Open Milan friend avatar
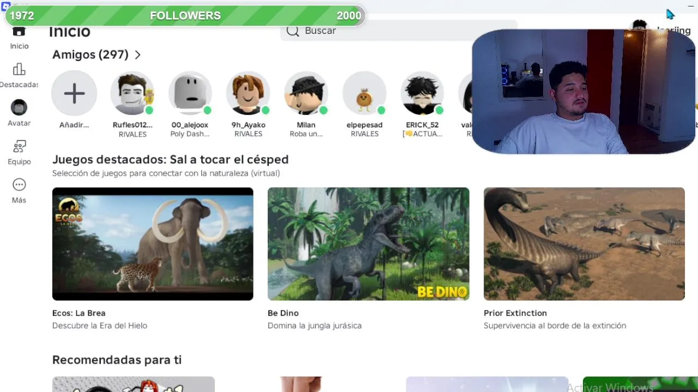 point(306,93)
